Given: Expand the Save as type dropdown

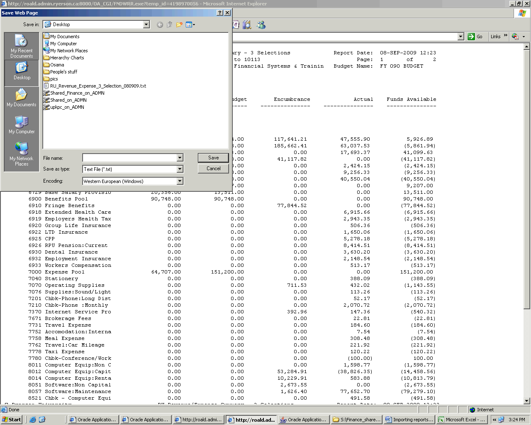Looking at the screenshot, I should click(180, 169).
